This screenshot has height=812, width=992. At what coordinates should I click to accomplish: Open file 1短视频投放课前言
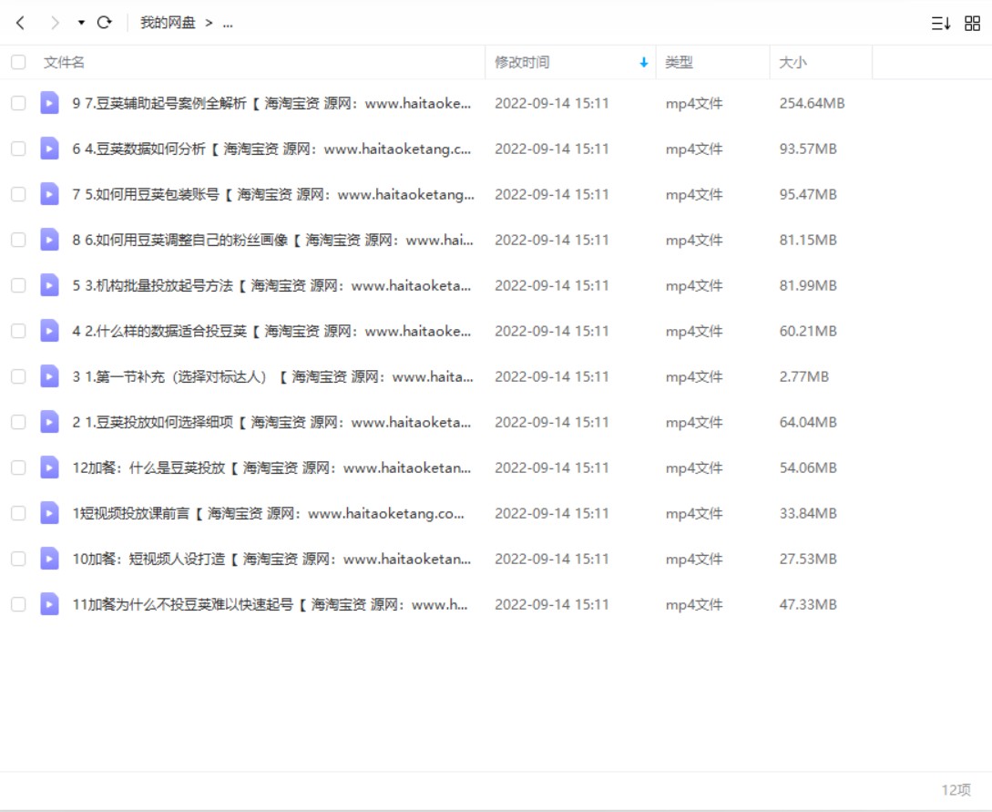(x=268, y=513)
